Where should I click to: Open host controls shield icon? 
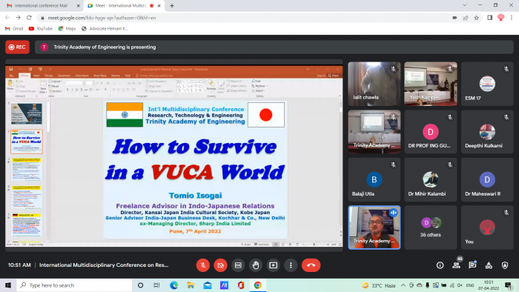click(505, 265)
